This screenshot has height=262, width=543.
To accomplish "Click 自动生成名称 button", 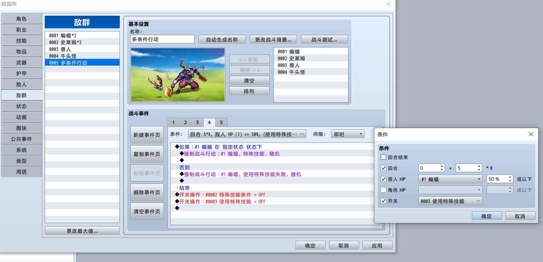I will point(222,39).
